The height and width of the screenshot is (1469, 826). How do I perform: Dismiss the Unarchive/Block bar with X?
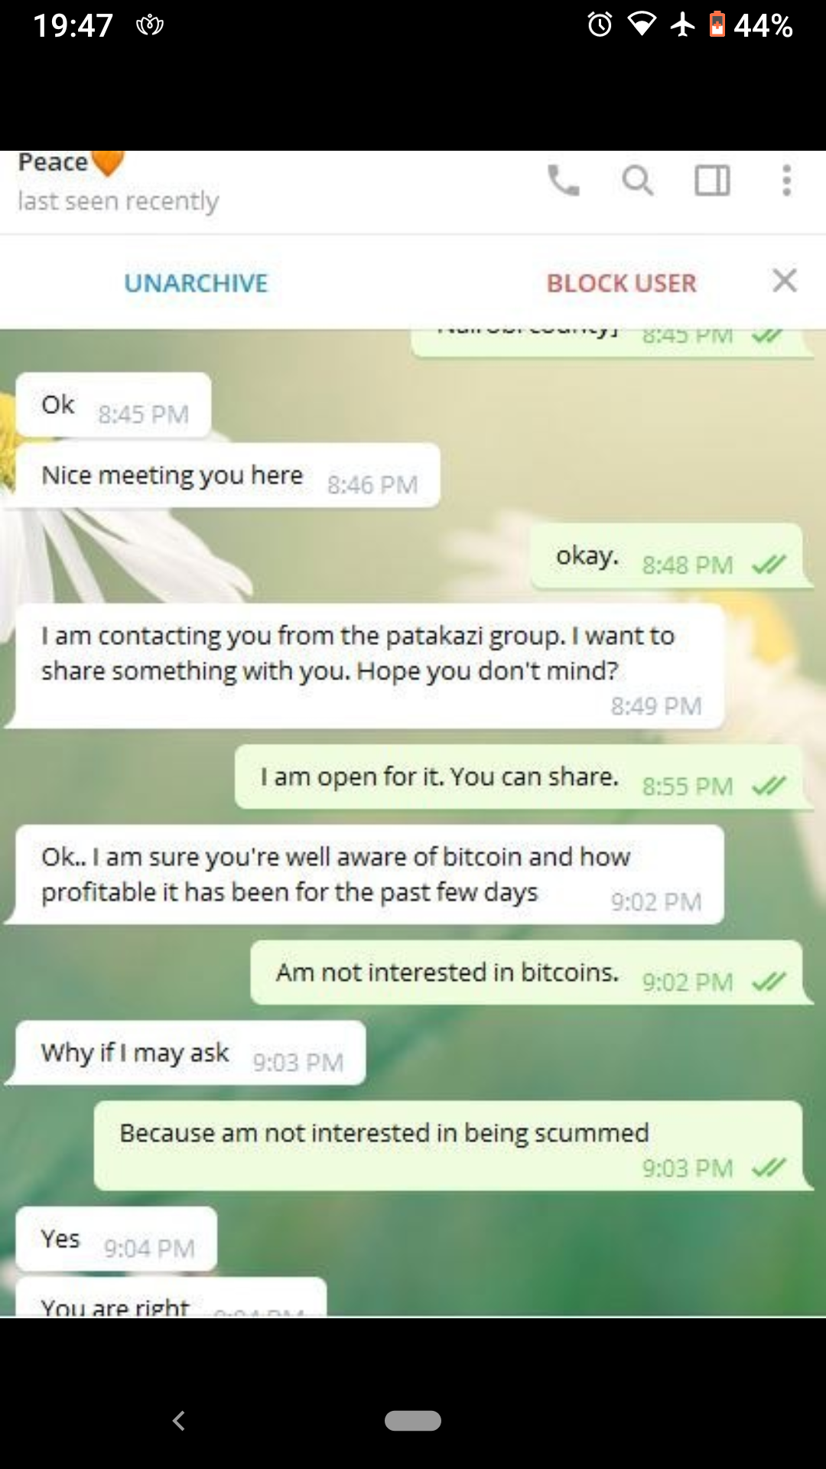pyautogui.click(x=785, y=281)
